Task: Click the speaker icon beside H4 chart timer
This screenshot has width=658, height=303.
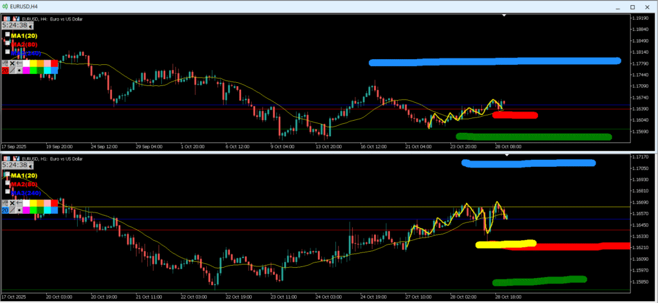Action: pos(30,27)
